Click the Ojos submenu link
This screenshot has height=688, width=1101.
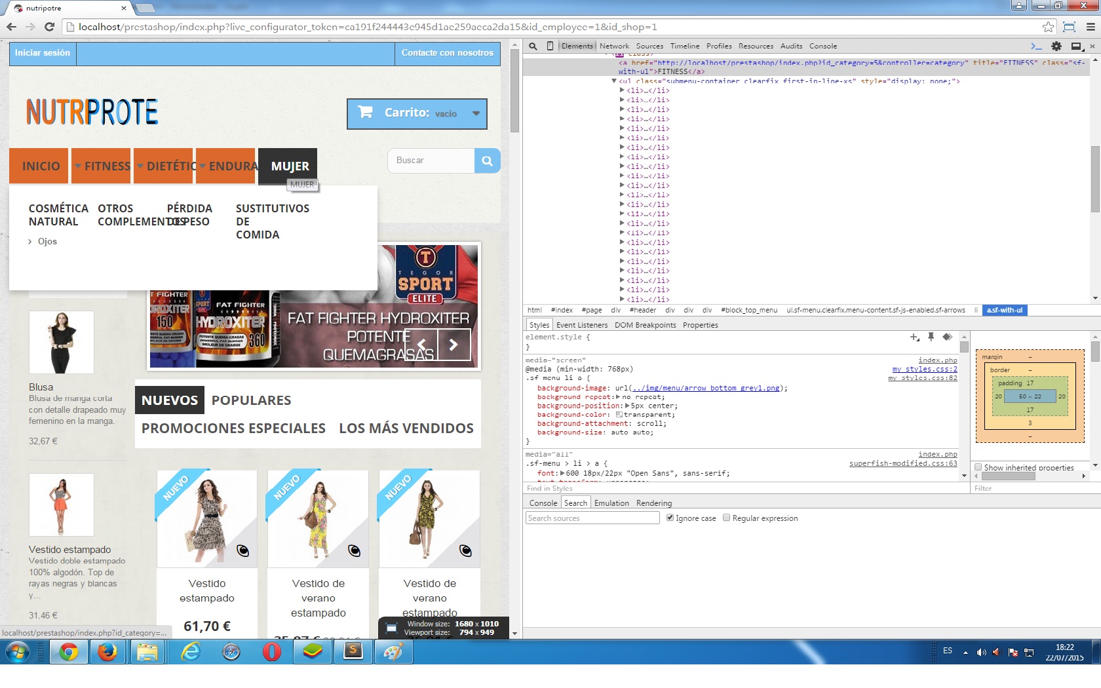point(47,241)
